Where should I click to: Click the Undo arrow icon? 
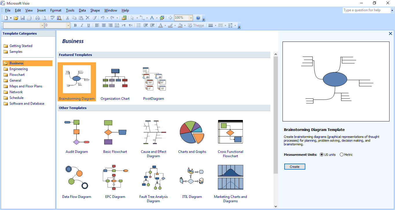pyautogui.click(x=102, y=18)
